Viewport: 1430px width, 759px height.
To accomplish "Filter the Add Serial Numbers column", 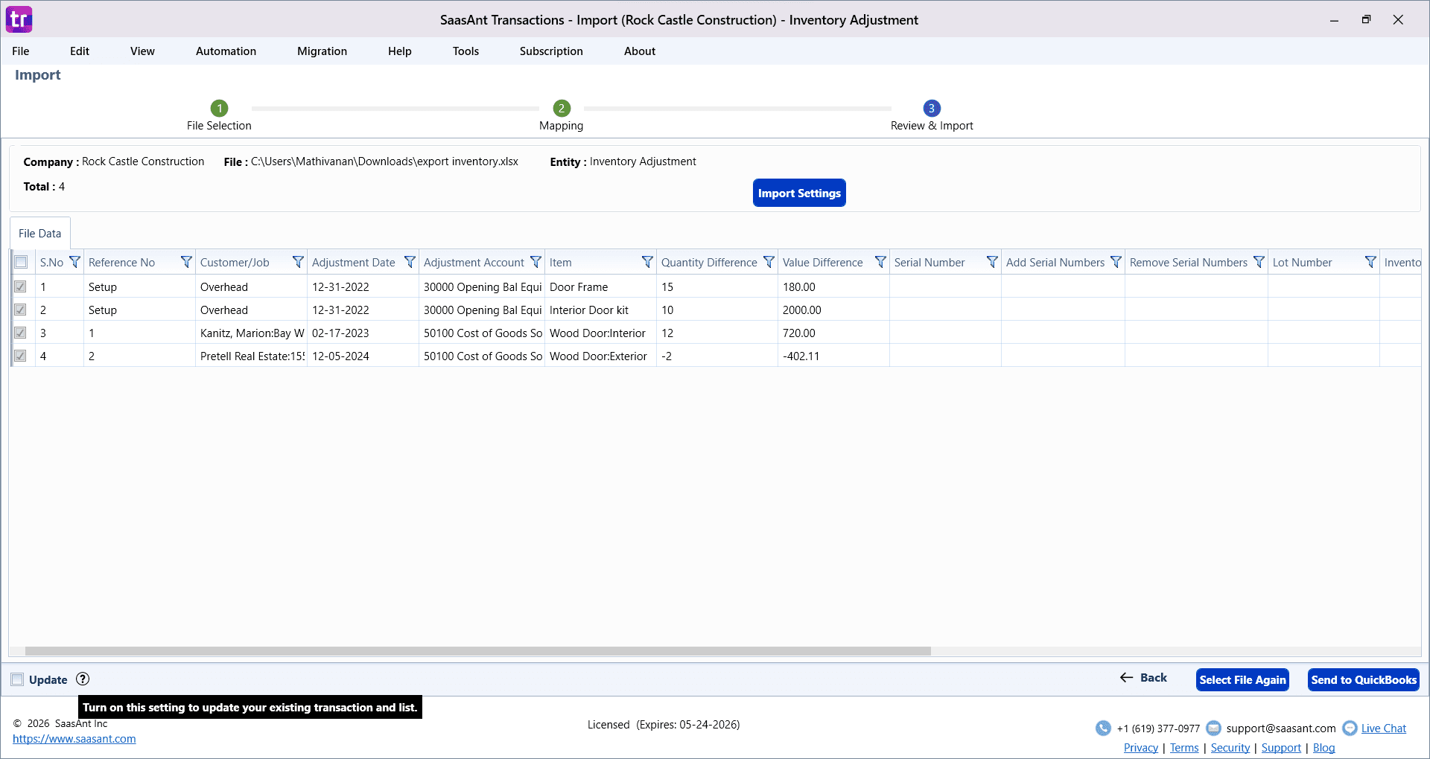I will point(1116,262).
